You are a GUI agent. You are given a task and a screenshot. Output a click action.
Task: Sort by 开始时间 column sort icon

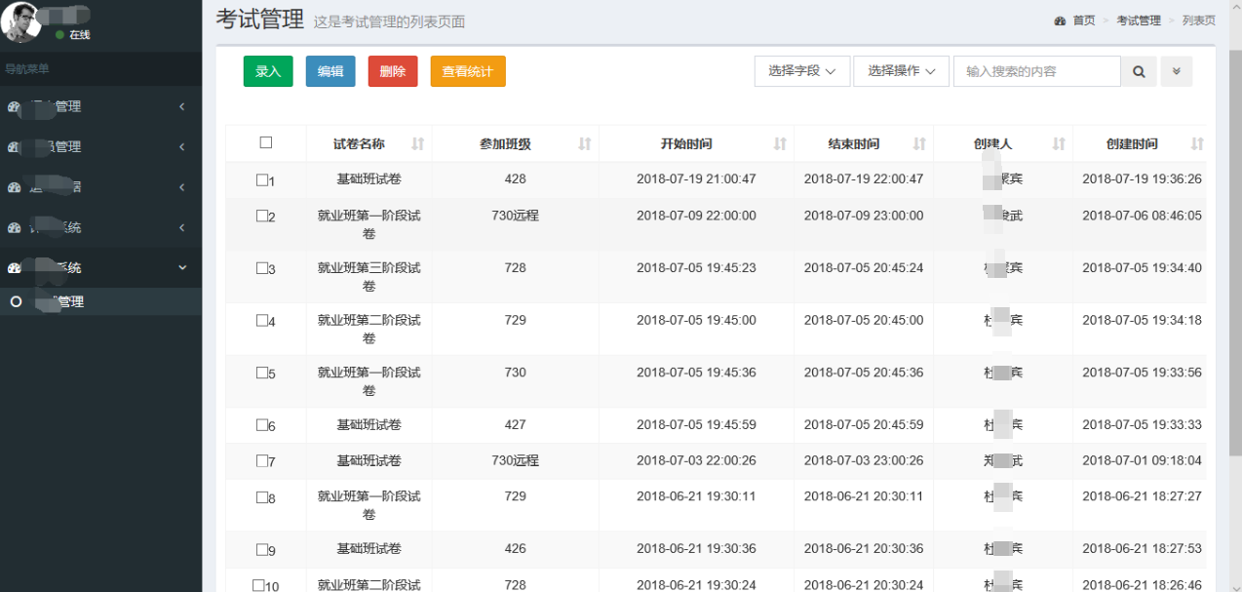[x=780, y=144]
